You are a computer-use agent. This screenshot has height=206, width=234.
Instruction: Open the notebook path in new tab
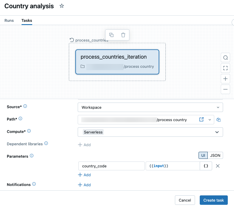[x=201, y=120]
